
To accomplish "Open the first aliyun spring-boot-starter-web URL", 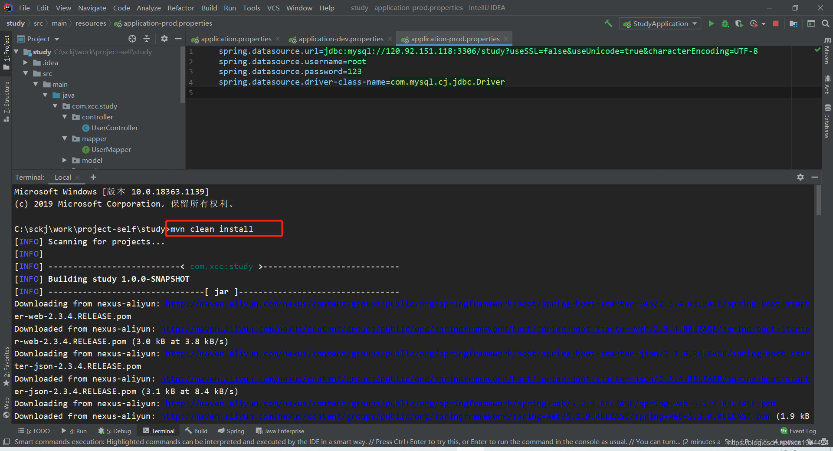I will [487, 303].
